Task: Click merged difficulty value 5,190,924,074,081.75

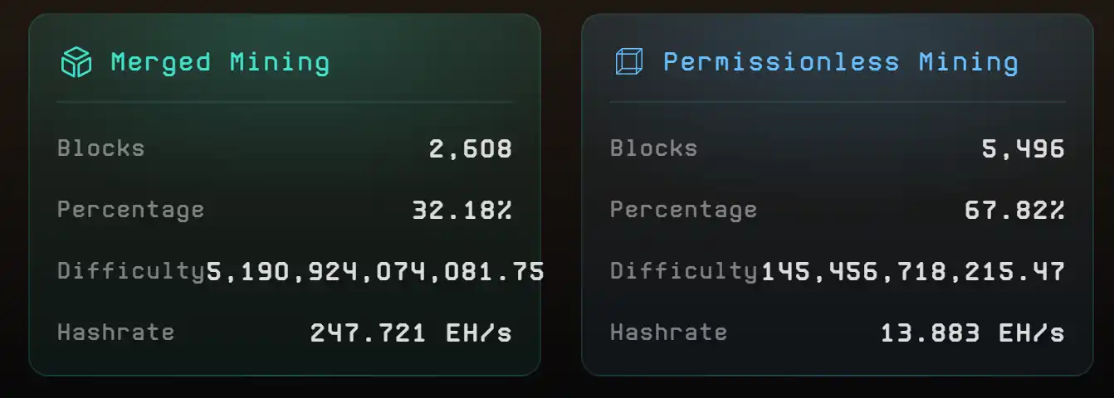Action: click(375, 271)
